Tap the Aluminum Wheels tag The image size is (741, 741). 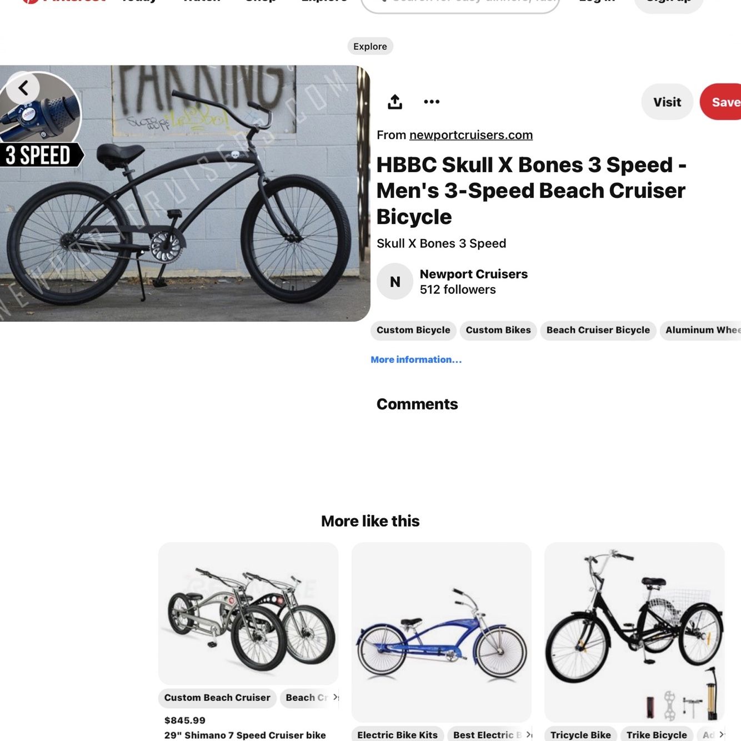(x=701, y=331)
